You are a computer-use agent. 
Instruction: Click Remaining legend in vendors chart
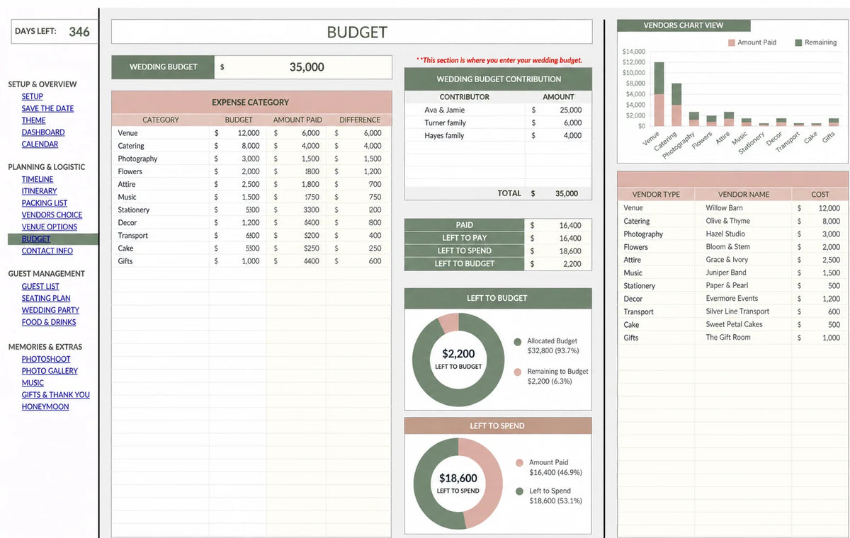pos(815,42)
